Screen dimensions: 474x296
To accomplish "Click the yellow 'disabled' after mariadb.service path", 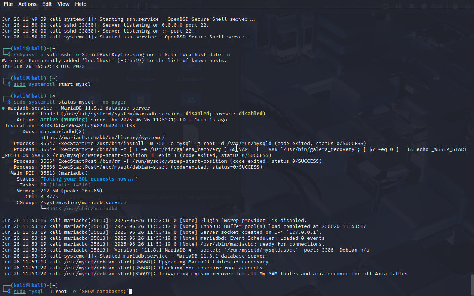I will point(197,114).
